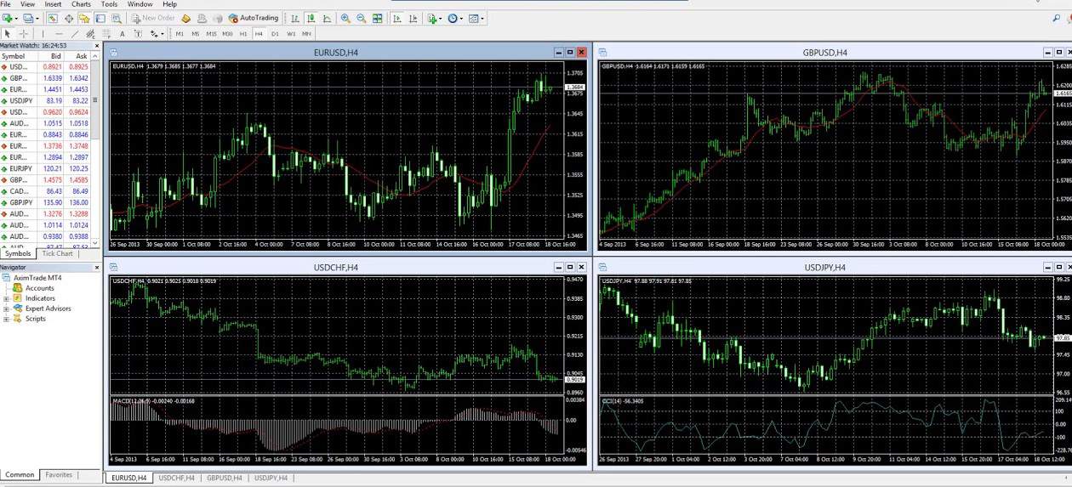Click the Arrows objects icon
Viewport: 1072px width, 487px height.
(x=154, y=34)
